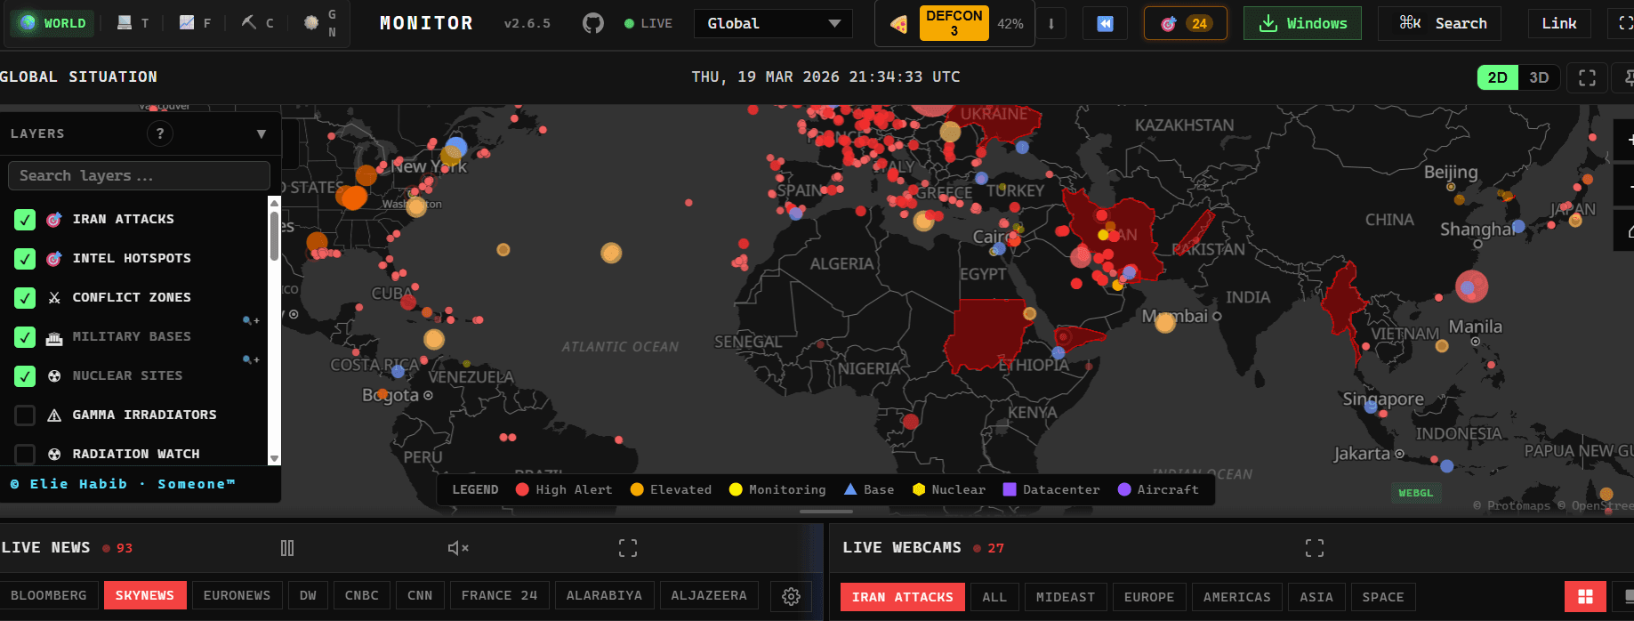Open layers help question mark icon
The image size is (1634, 621).
pos(160,133)
